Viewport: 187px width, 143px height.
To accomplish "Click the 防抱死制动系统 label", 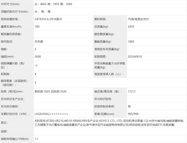I will [104, 107].
